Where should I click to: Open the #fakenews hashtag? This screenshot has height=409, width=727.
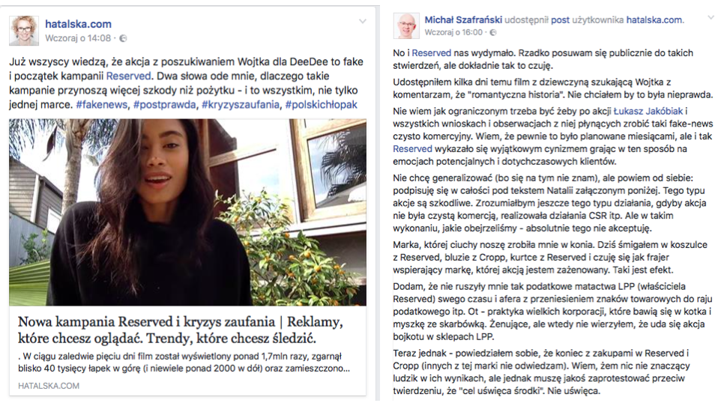[101, 105]
